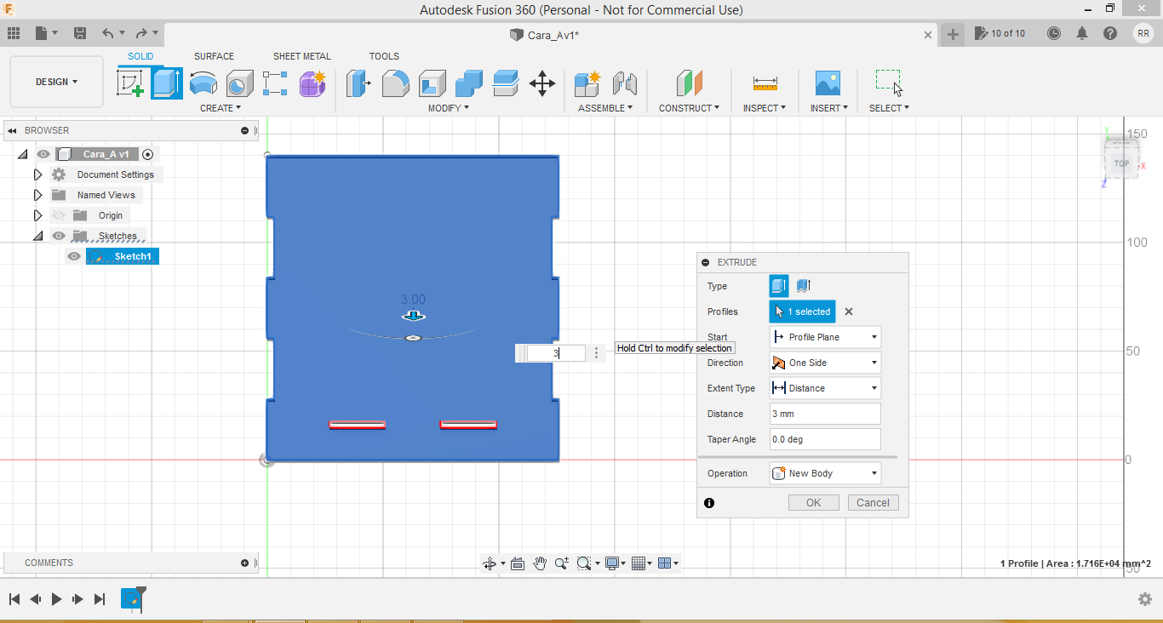The width and height of the screenshot is (1163, 623).
Task: Select the Create Sketch tool
Action: click(x=130, y=83)
